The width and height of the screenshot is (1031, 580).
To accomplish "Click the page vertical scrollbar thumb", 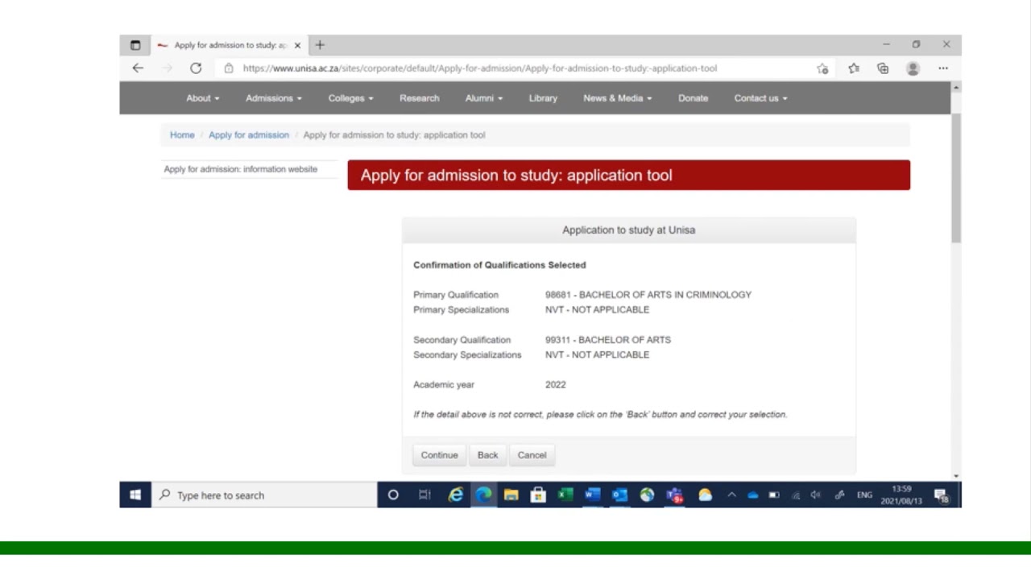I will tap(956, 177).
